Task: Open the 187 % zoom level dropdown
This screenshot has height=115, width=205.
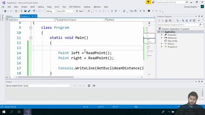Action: tap(10, 77)
